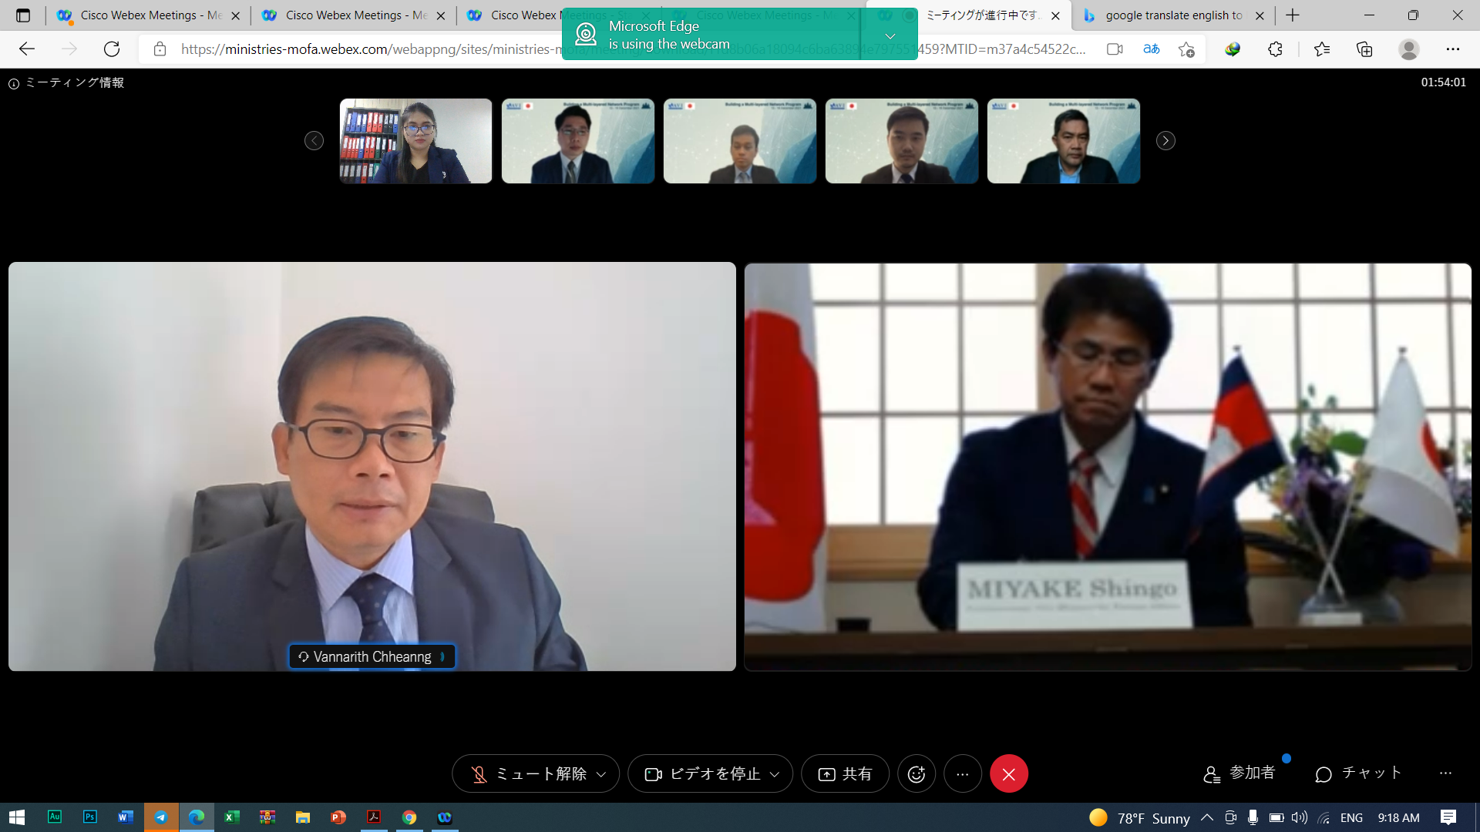Unmute microphone with ミュート解除 button
Image resolution: width=1480 pixels, height=832 pixels.
(529, 774)
